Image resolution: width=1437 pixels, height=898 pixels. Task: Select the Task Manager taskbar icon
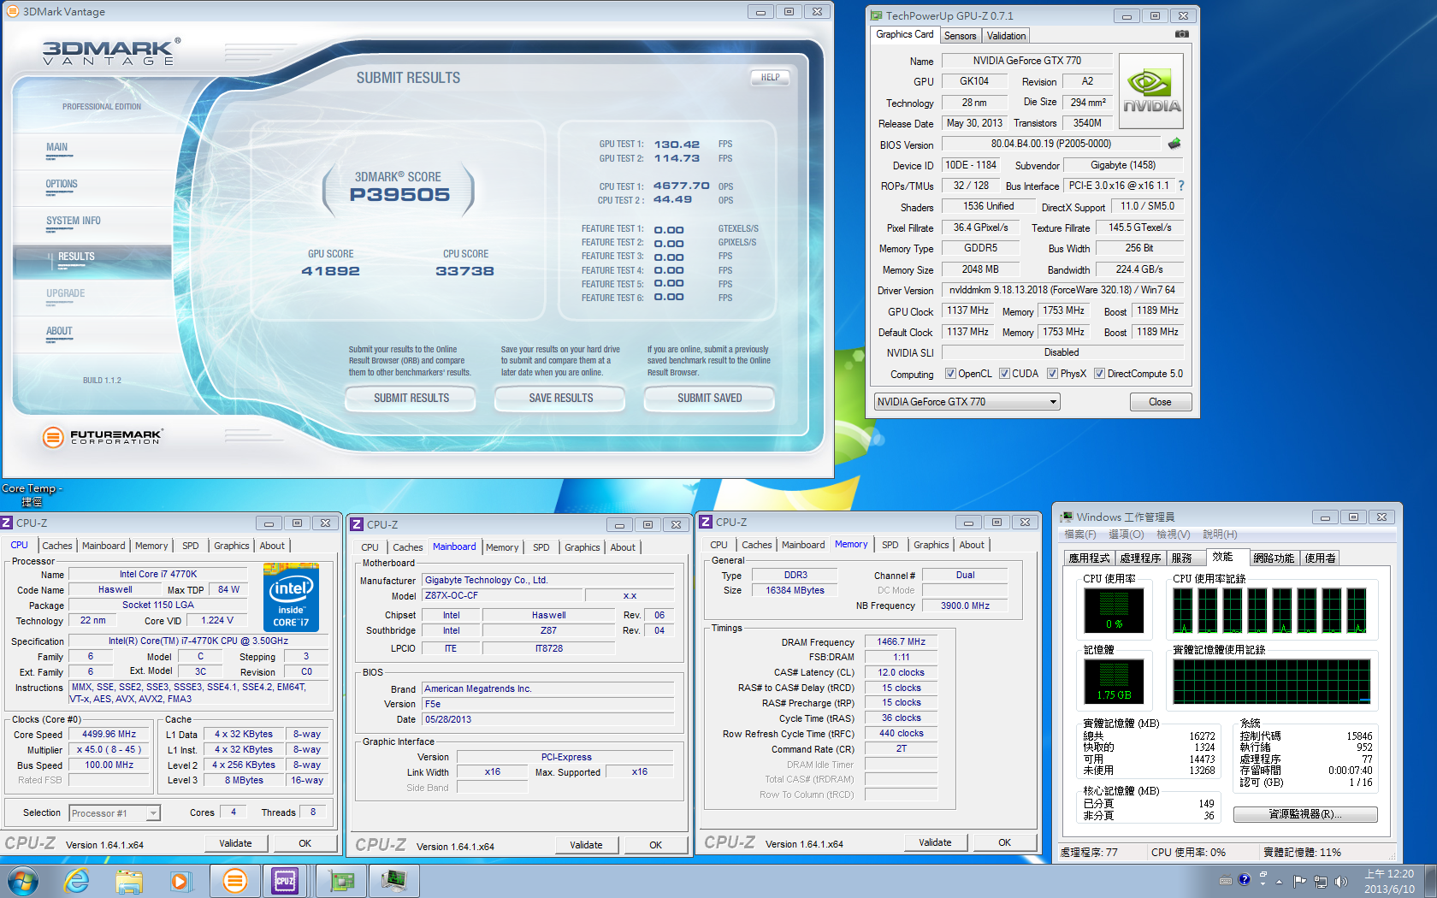[393, 880]
